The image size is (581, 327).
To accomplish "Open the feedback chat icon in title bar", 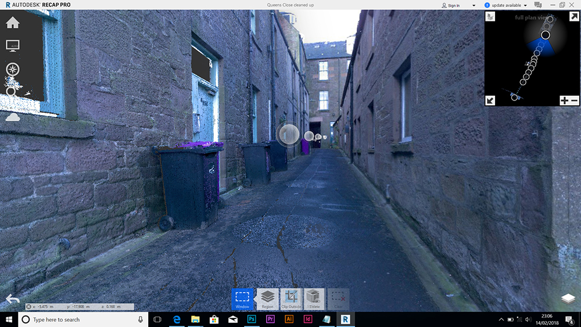I will click(537, 5).
